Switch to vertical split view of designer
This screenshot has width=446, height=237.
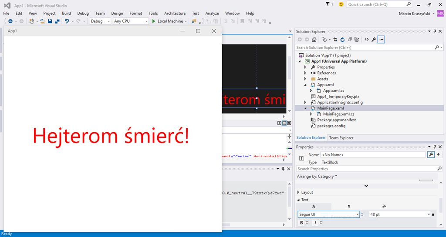click(279, 123)
